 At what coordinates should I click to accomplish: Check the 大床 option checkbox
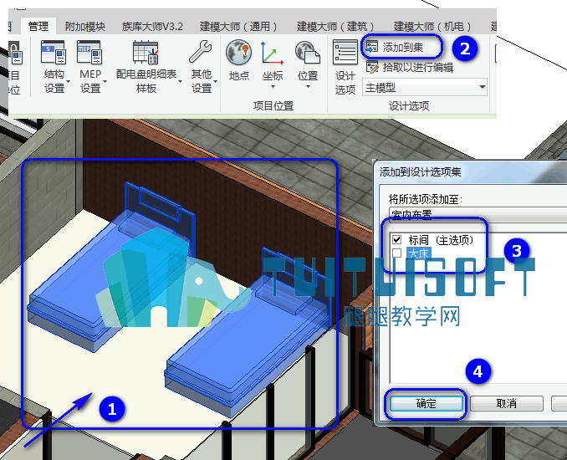pyautogui.click(x=396, y=253)
